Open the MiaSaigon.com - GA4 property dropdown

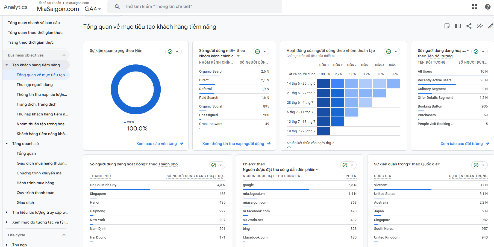(69, 9)
